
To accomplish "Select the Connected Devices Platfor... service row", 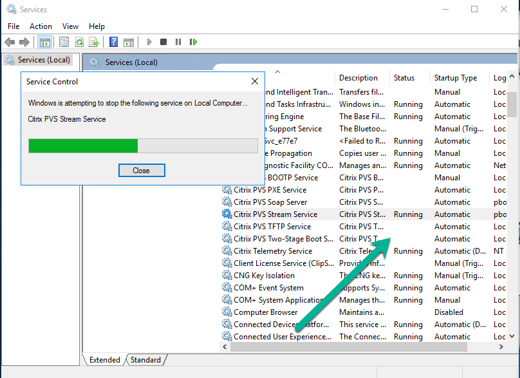I will (x=281, y=325).
